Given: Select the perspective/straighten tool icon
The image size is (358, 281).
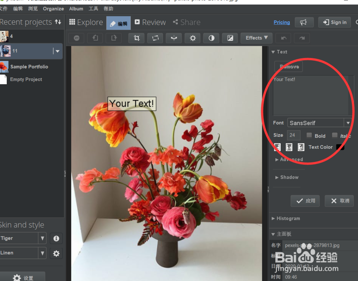Looking at the screenshot, I should [x=155, y=38].
